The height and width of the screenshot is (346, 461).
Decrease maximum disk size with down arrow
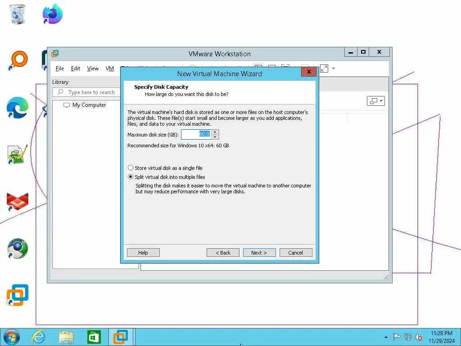coord(215,137)
